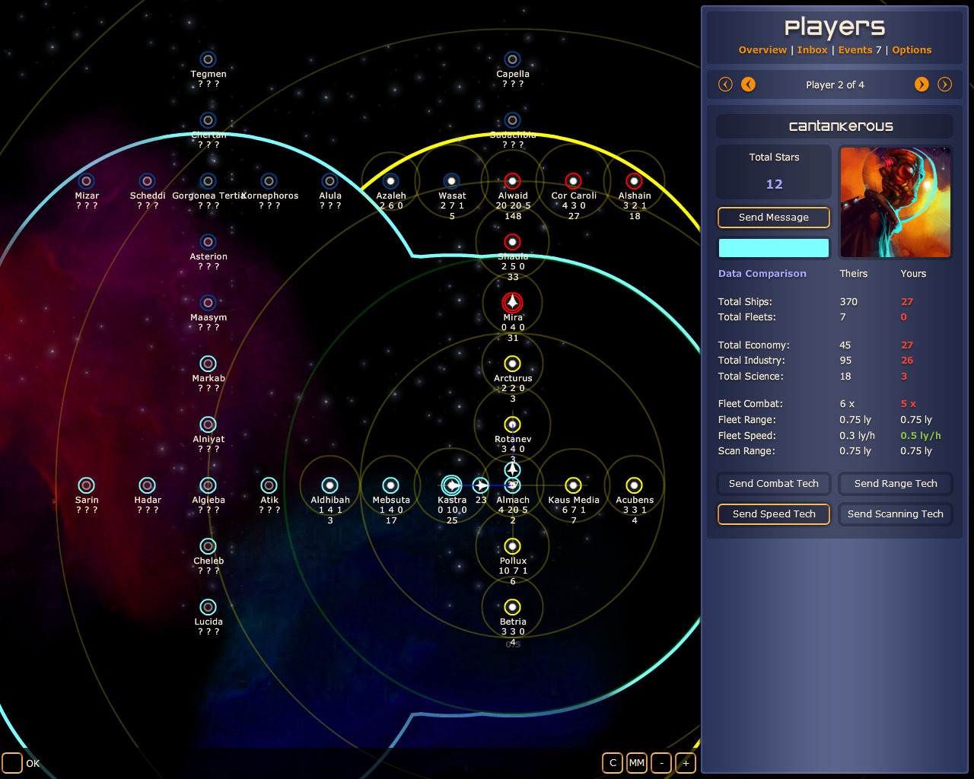
Task: Jump to last player arrow
Action: click(x=944, y=84)
